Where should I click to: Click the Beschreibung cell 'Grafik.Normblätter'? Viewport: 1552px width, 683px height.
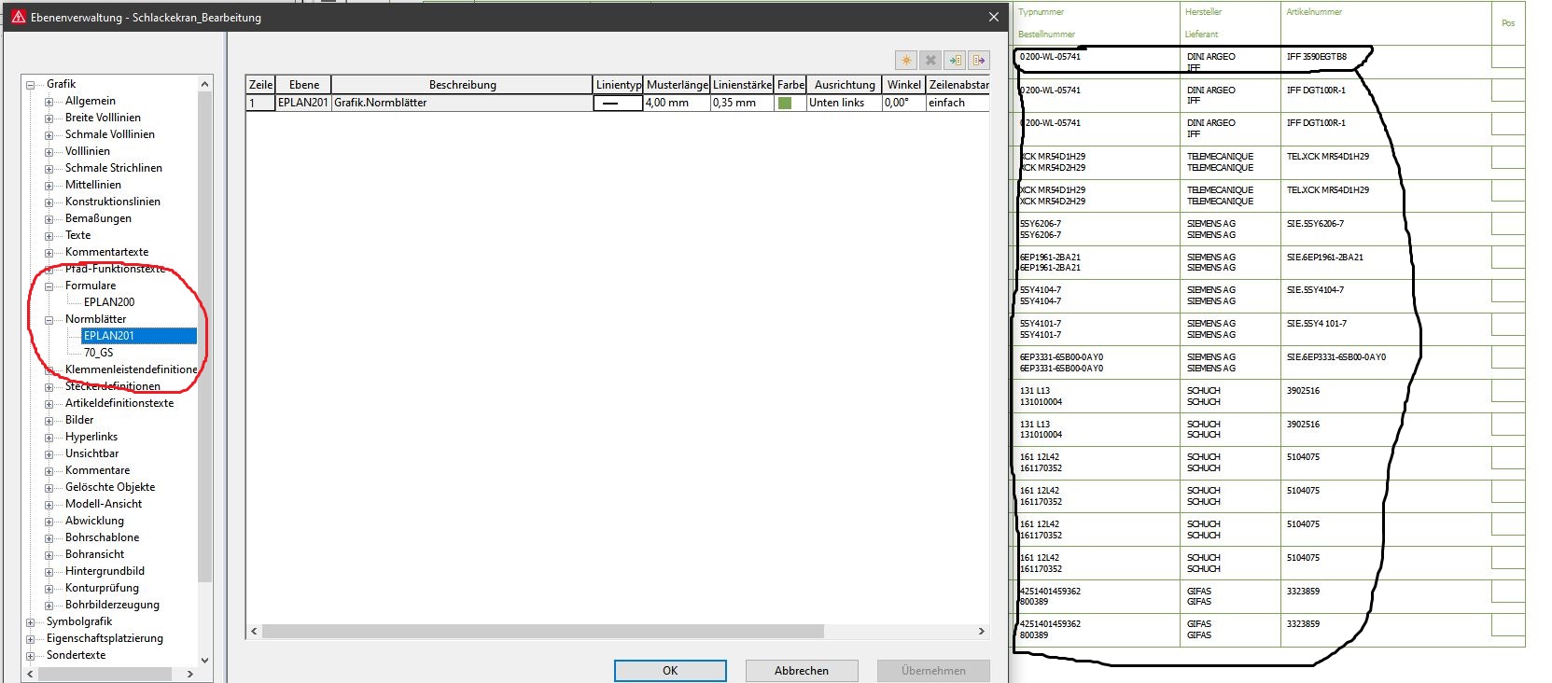coord(462,103)
